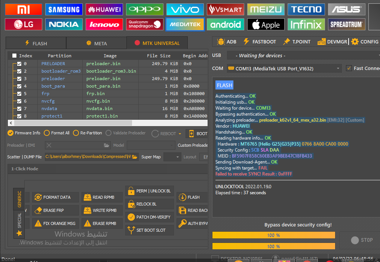Select the ASUS brand logo
Screen dimensions: 380x262
(x=347, y=9)
